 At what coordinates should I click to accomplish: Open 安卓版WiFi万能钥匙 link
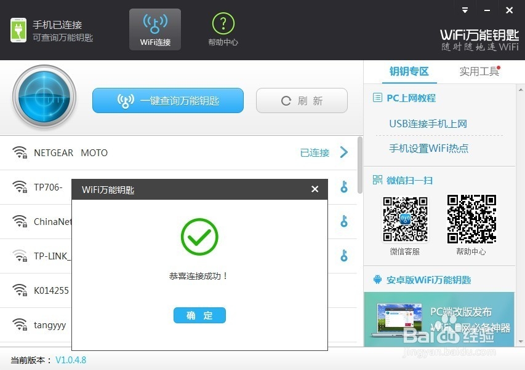(428, 280)
